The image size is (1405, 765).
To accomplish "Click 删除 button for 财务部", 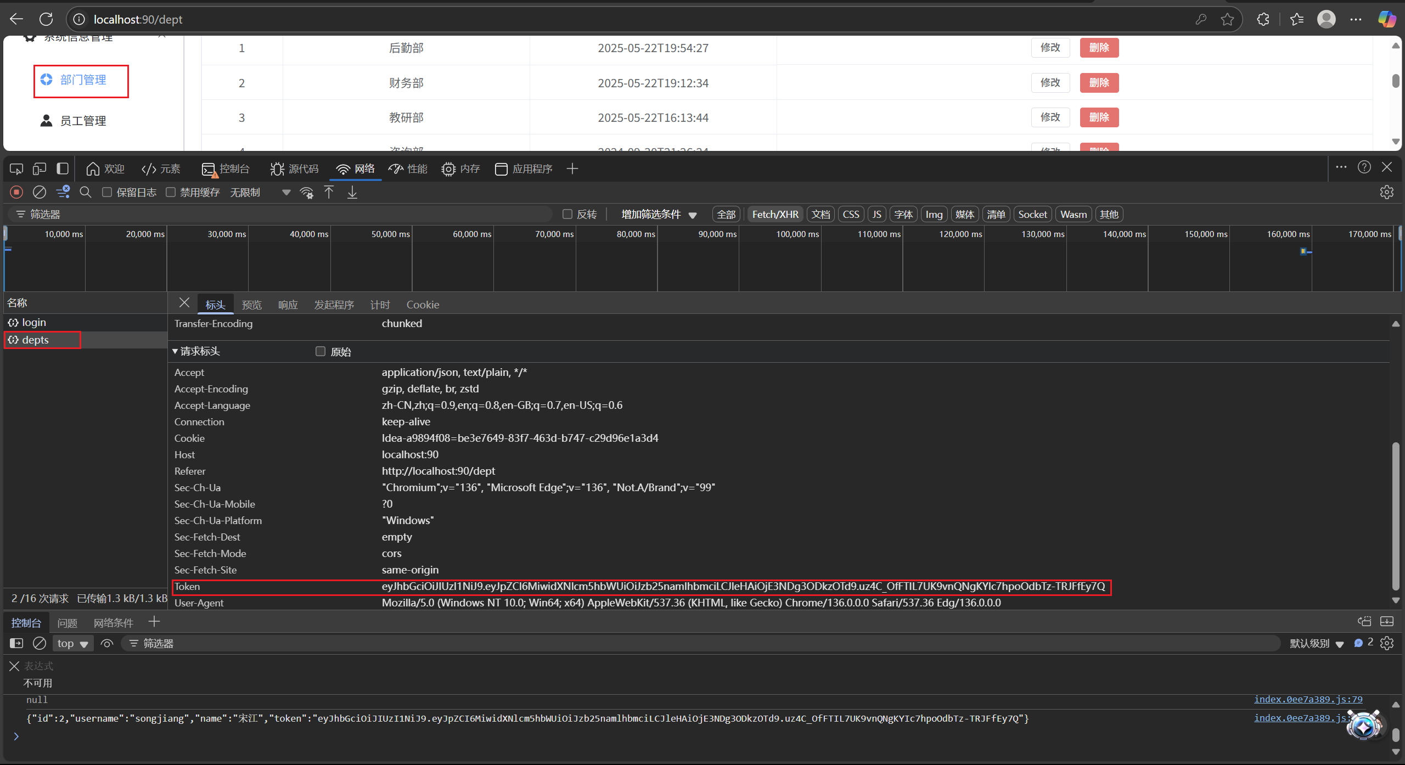I will pyautogui.click(x=1099, y=83).
